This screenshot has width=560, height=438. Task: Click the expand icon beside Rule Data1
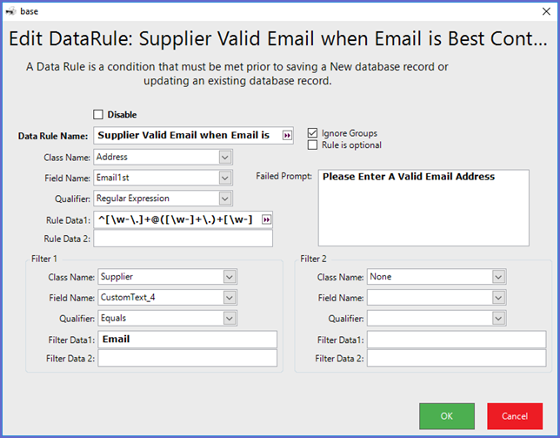[x=267, y=219]
